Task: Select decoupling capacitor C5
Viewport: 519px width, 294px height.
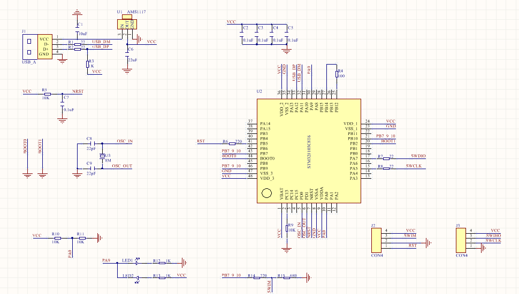Action: coord(287,34)
